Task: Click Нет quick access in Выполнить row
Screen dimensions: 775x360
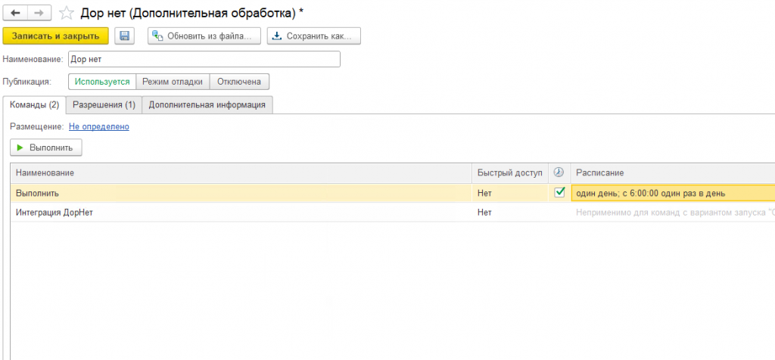Action: click(510, 193)
